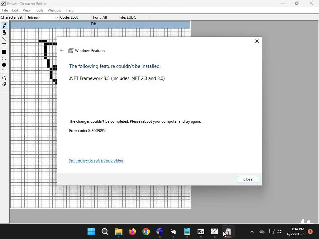Switch to Windows Features taskbar icon
This screenshot has height=239, width=319.
point(228,232)
